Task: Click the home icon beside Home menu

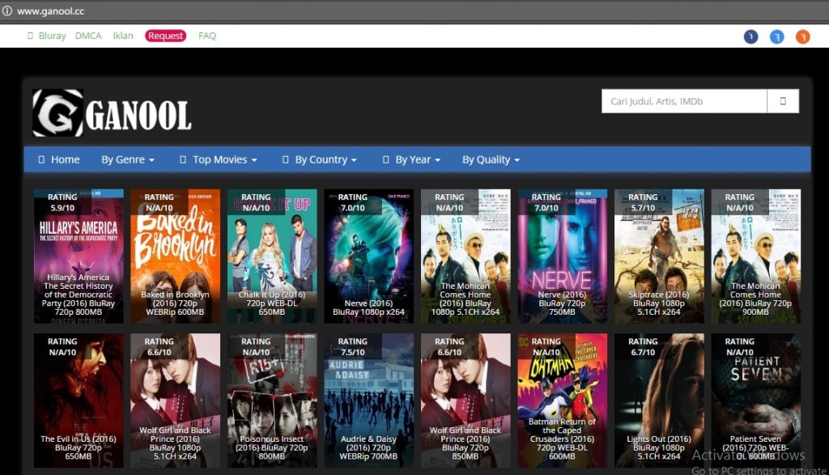Action: pos(42,159)
